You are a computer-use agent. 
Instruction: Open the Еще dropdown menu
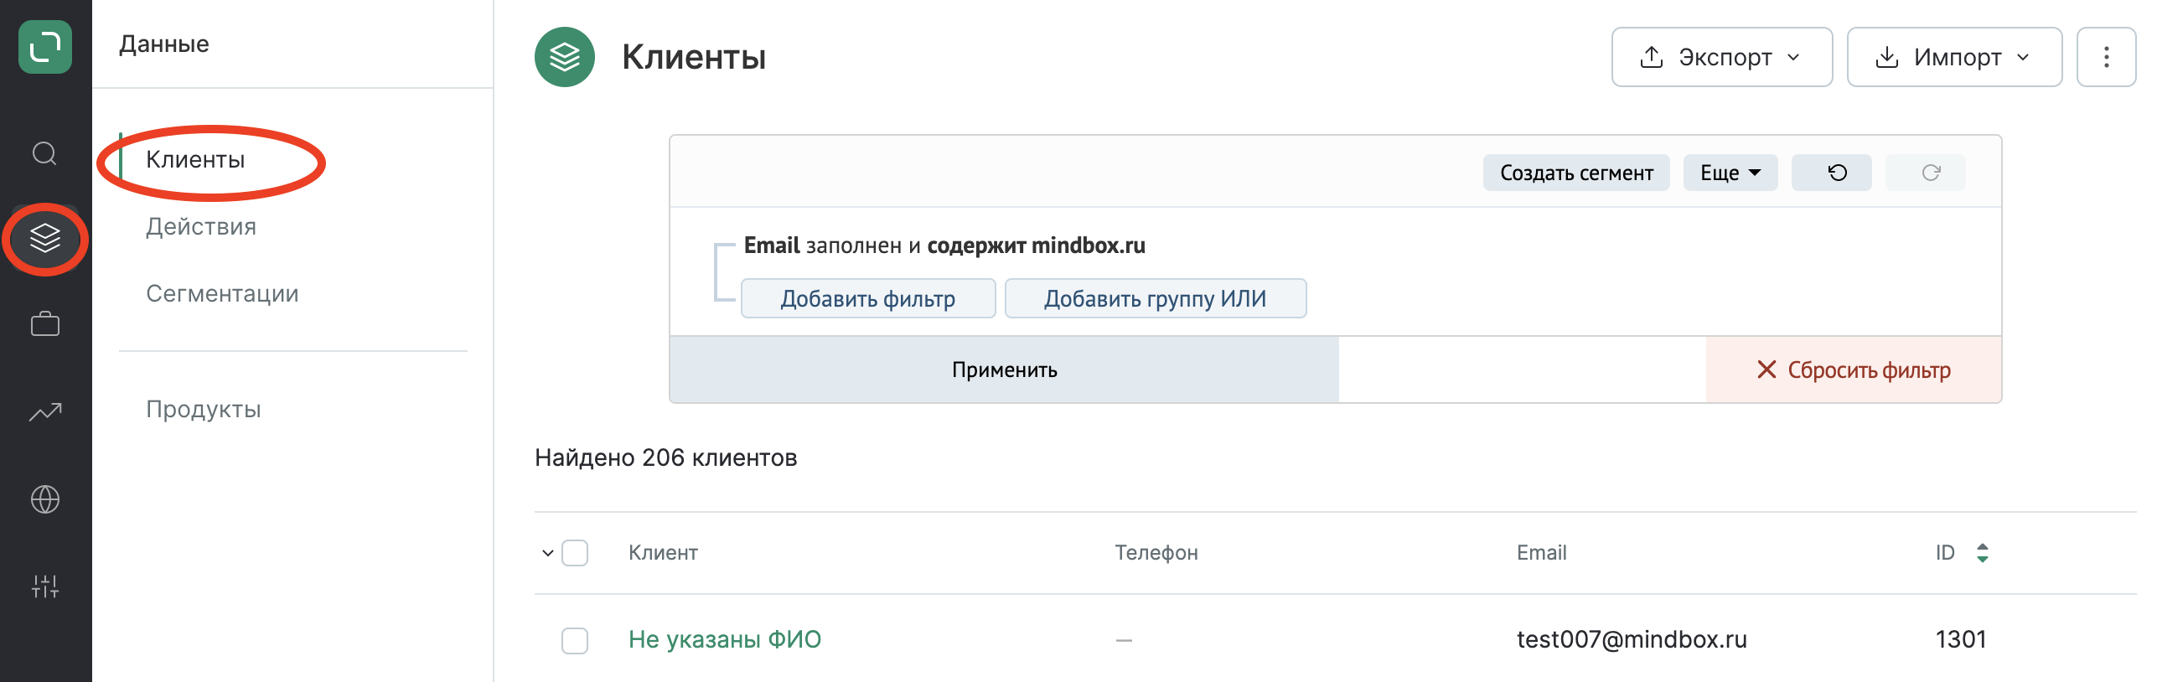pos(1730,173)
